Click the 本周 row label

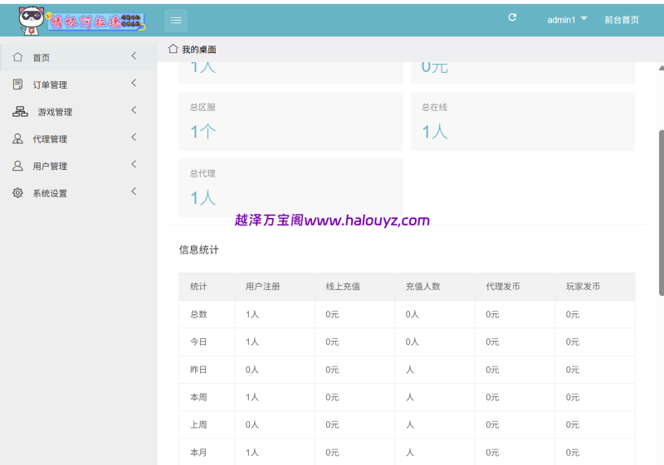198,397
